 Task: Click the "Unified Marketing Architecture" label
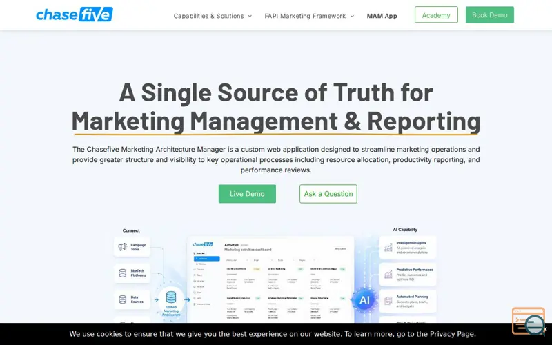point(171,311)
